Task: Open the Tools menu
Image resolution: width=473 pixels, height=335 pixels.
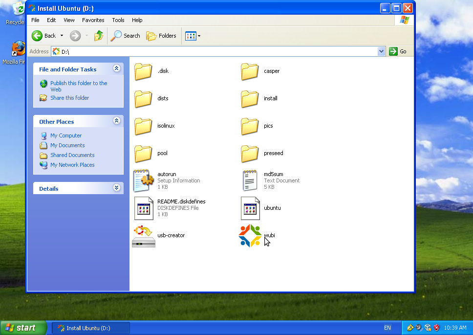Action: pyautogui.click(x=118, y=20)
